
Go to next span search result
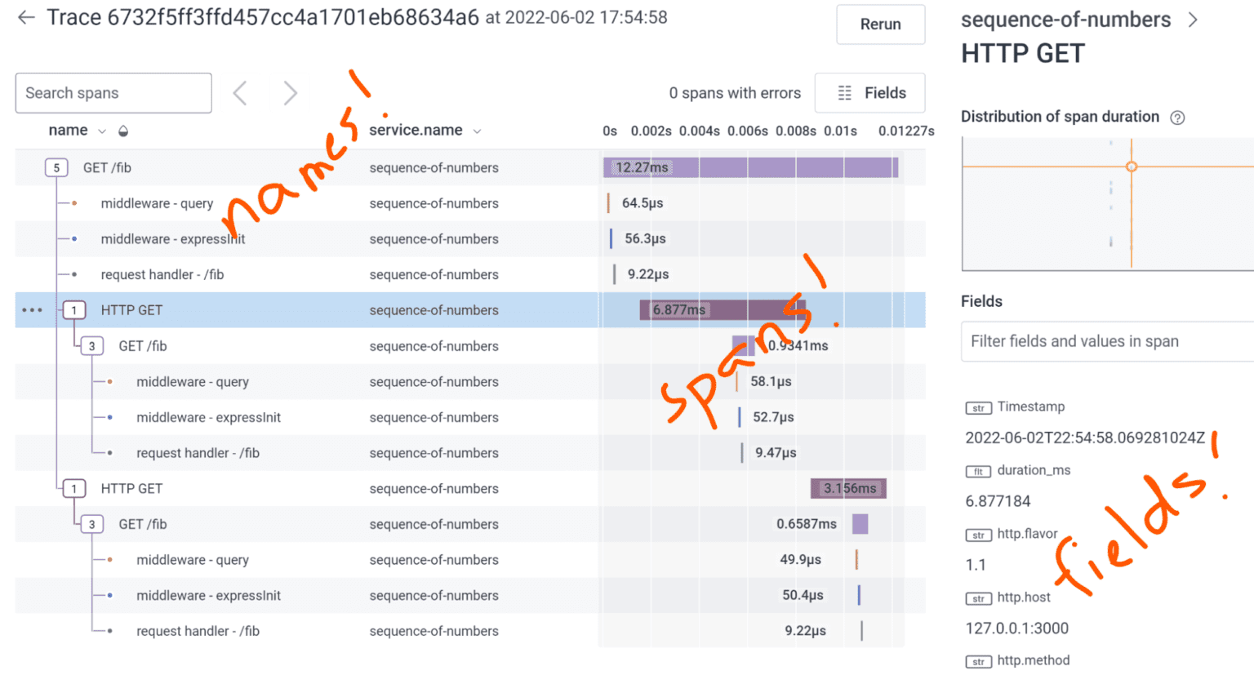[x=290, y=93]
